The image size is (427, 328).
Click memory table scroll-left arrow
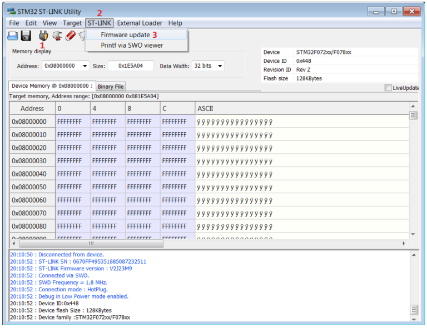(13, 244)
